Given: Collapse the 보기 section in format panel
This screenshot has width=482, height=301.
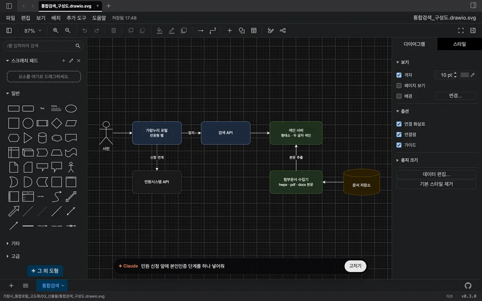Looking at the screenshot, I should pyautogui.click(x=402, y=62).
